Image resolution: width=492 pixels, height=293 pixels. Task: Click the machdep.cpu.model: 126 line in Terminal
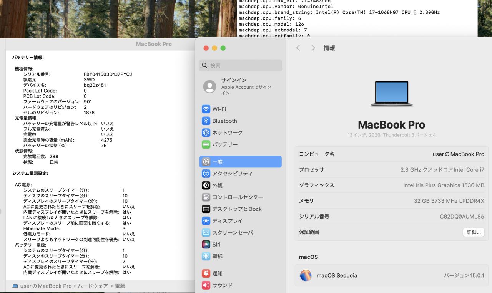pos(271,24)
